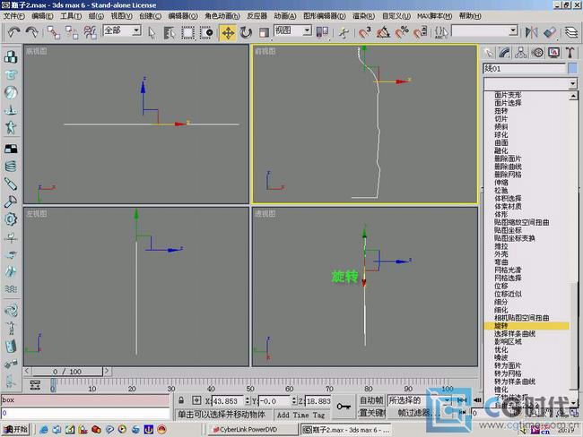This screenshot has height=437, width=583.
Task: Select the highlighted 旋转 modifier
Action: pos(526,326)
